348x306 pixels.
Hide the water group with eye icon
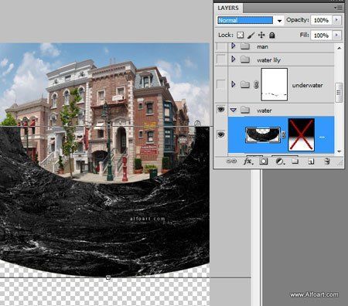pos(221,110)
